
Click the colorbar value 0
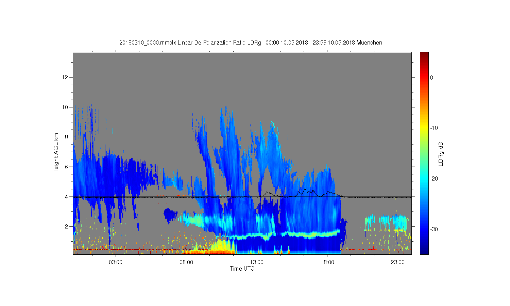(432, 78)
